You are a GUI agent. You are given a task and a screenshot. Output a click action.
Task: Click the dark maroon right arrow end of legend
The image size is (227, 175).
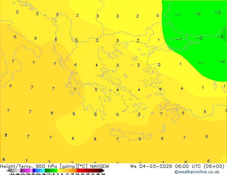103,171
